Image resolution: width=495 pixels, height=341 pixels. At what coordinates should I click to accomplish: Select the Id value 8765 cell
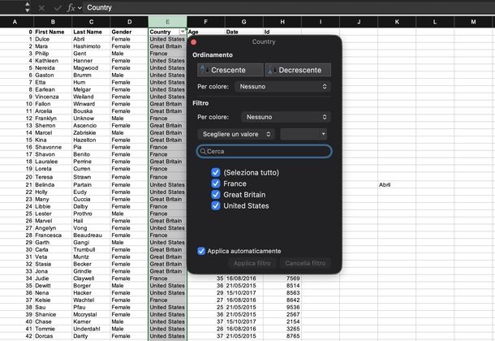[x=282, y=336]
